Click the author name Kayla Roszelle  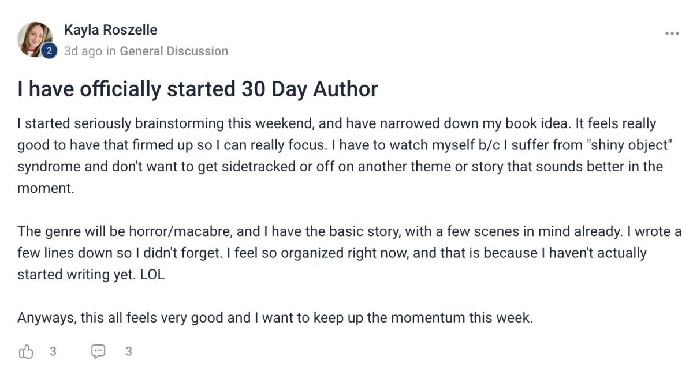110,30
